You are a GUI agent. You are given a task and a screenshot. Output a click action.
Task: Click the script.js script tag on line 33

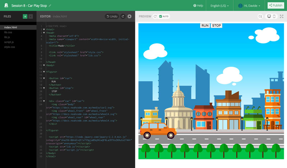(71, 150)
